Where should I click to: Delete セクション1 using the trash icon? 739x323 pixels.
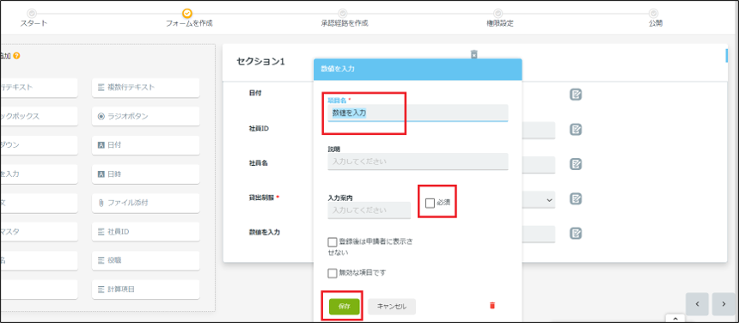(x=474, y=54)
